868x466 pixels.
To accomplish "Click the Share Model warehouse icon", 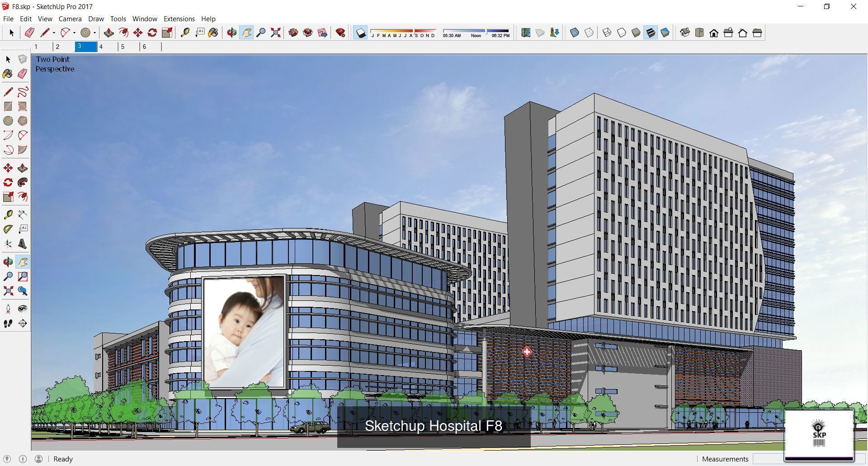I will tap(308, 33).
